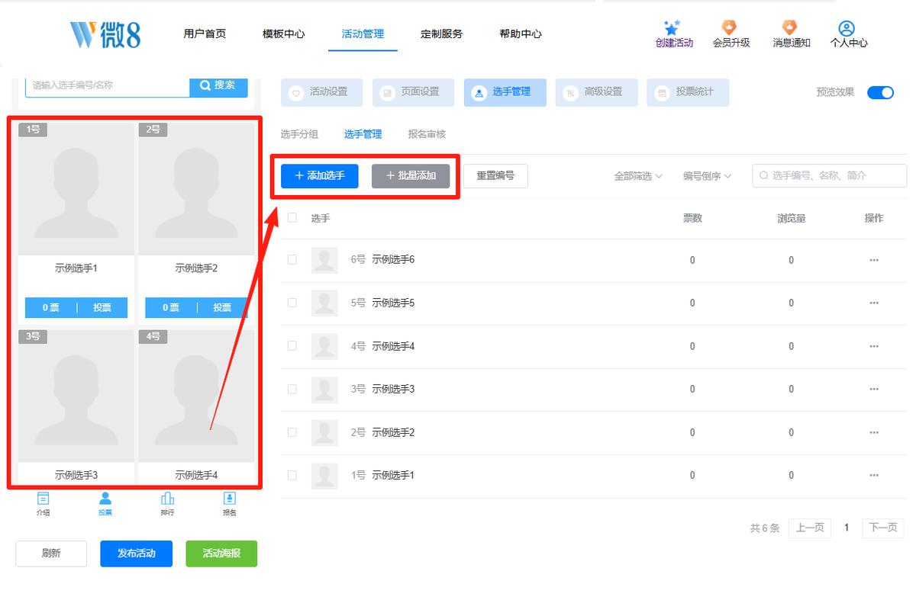Viewport: 916px width, 600px height.
Task: Click the preview 搜索 button
Action: pos(218,85)
